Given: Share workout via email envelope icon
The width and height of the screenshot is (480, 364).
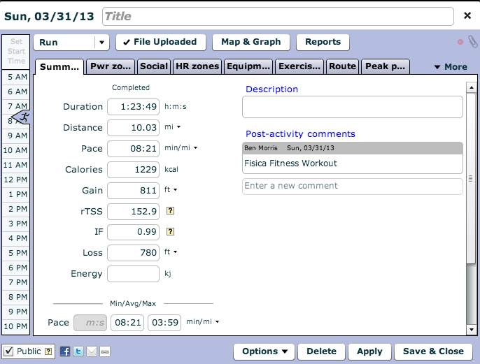Looking at the screenshot, I should [92, 351].
